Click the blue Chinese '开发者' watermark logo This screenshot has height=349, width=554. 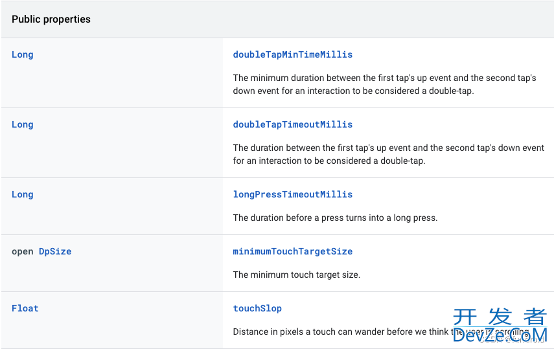click(x=500, y=317)
